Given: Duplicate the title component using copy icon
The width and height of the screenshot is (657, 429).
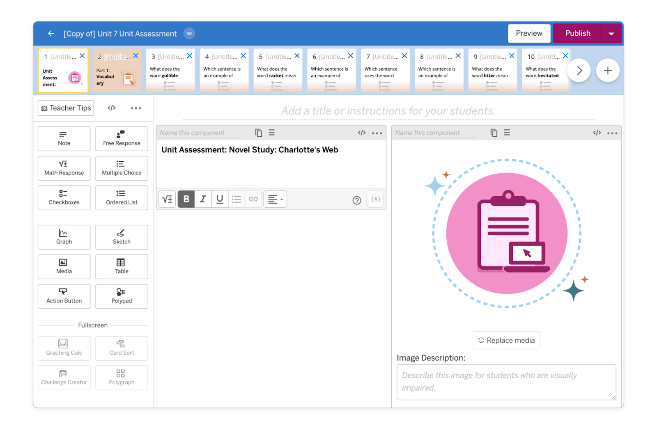Looking at the screenshot, I should pos(258,133).
